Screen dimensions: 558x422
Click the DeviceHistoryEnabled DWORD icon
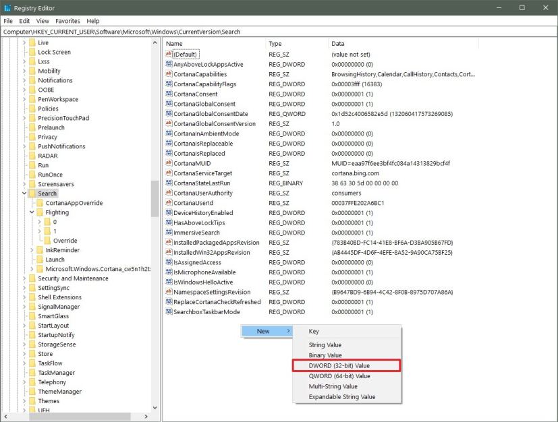click(x=169, y=212)
